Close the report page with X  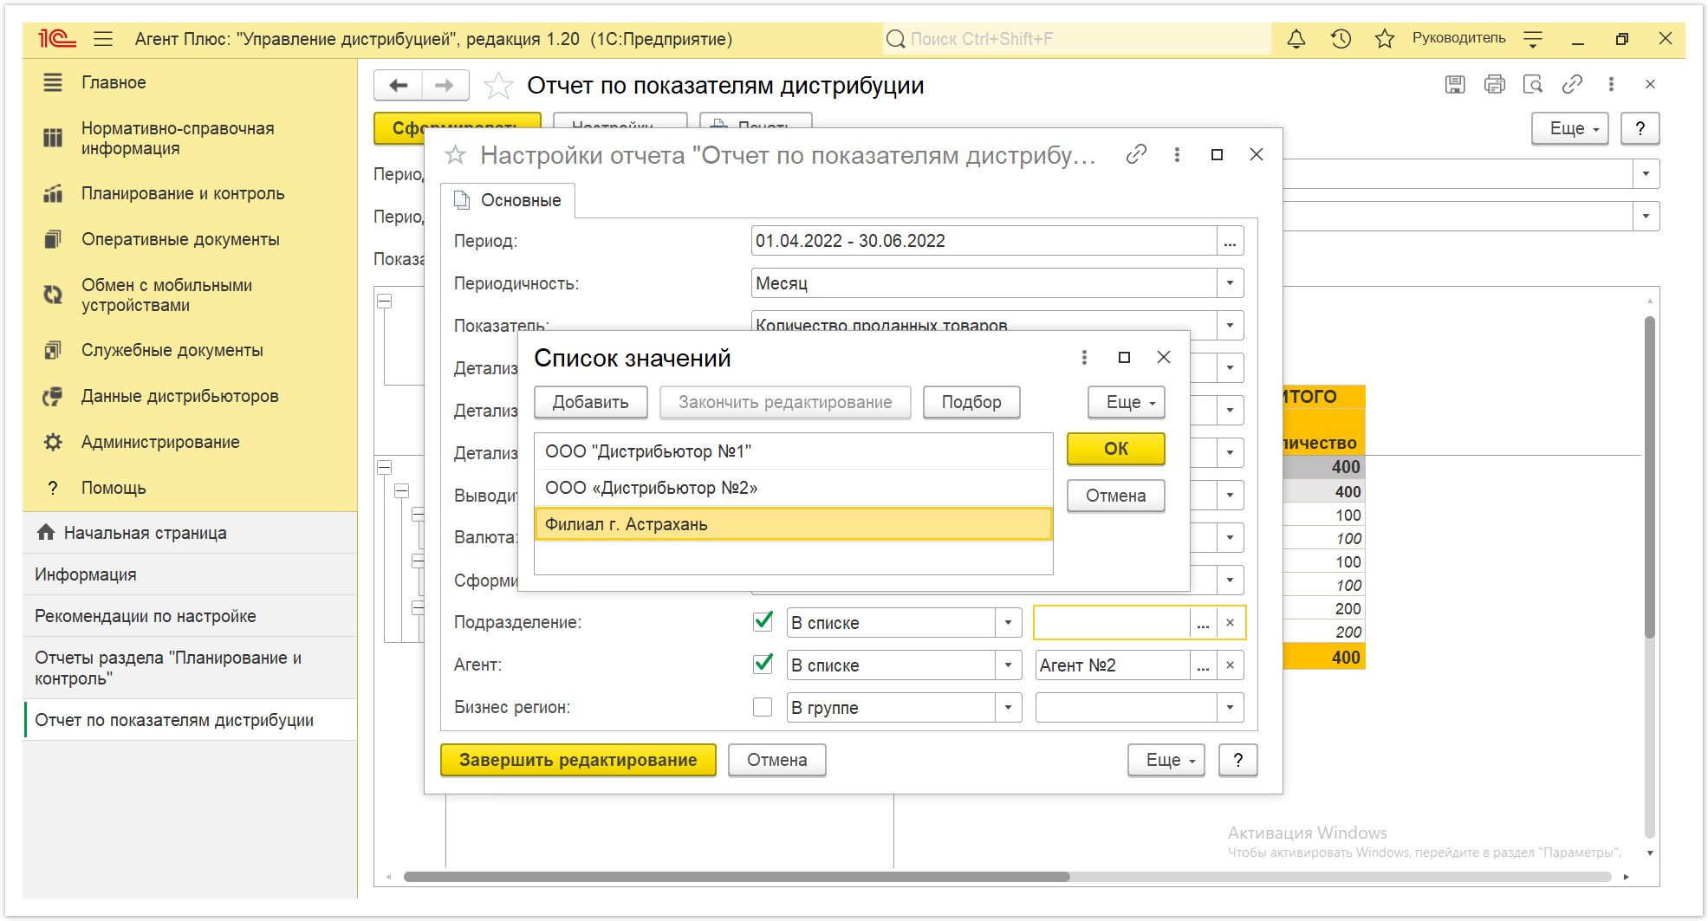pyautogui.click(x=1650, y=84)
